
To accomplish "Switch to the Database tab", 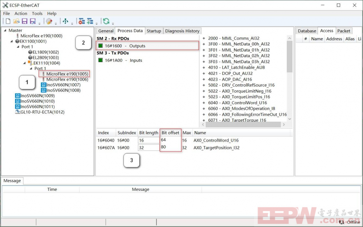I will click(307, 31).
